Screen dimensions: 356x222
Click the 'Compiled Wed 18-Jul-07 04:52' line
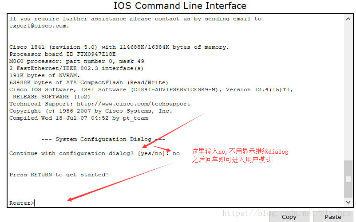click(79, 118)
